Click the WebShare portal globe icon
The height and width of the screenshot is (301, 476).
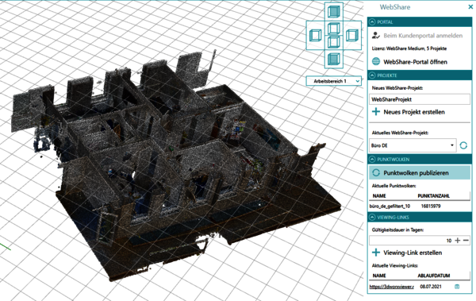tap(376, 61)
